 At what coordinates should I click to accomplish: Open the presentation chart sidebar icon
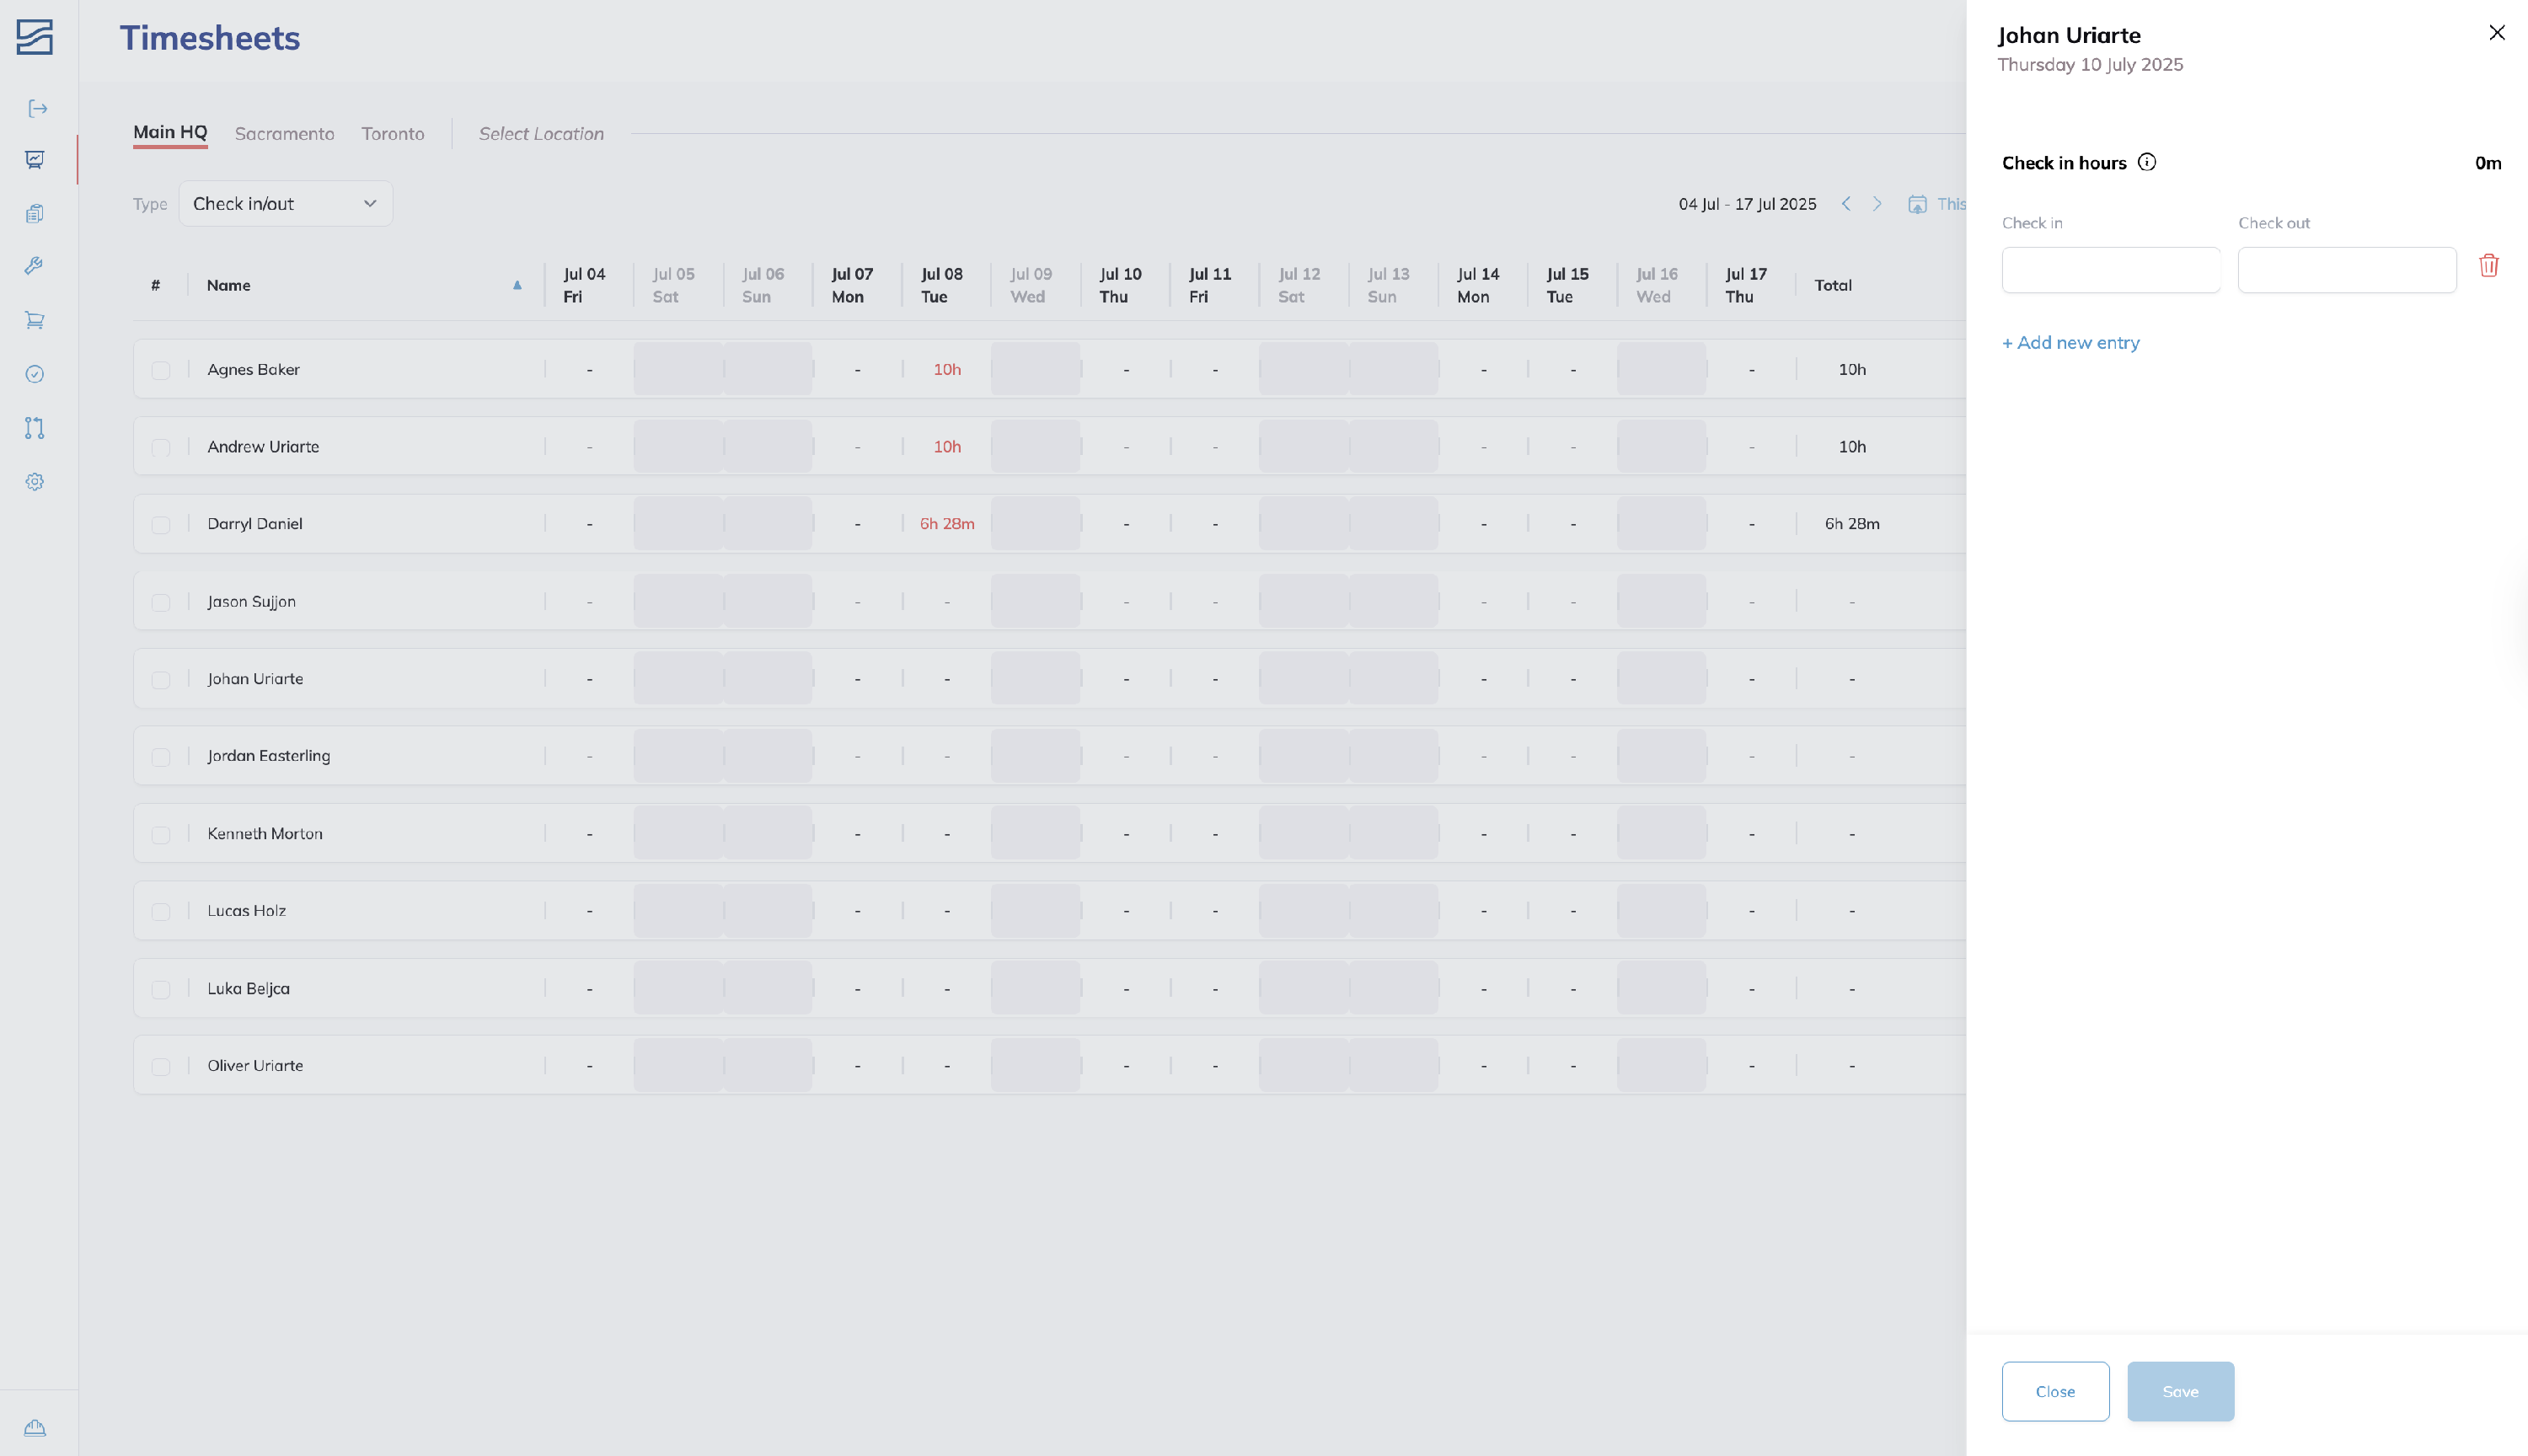pos(35,159)
